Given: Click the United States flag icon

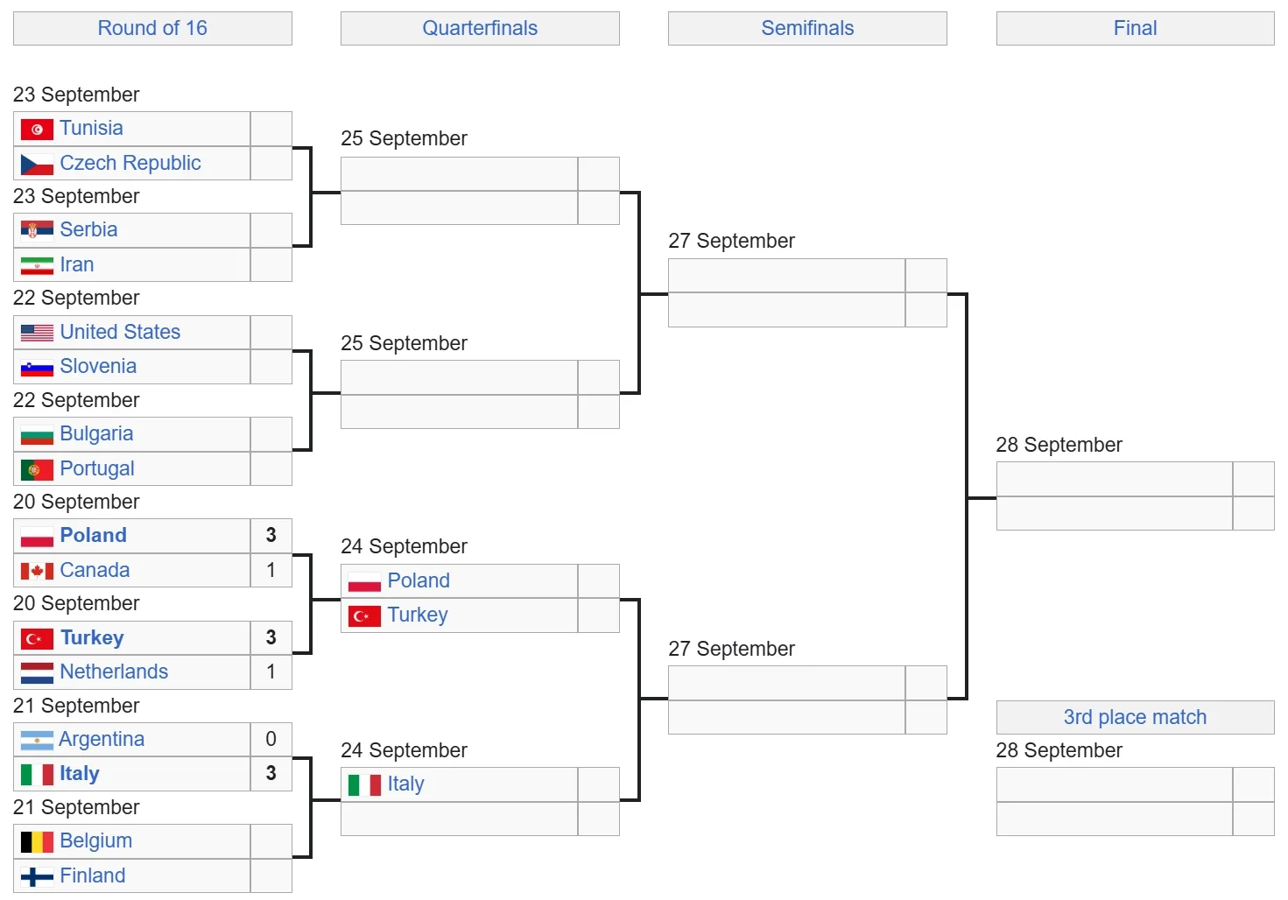Looking at the screenshot, I should click(37, 333).
